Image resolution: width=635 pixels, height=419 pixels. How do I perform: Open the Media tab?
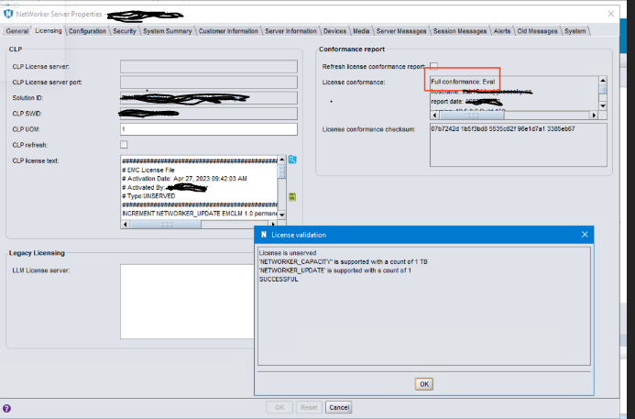pos(361,31)
